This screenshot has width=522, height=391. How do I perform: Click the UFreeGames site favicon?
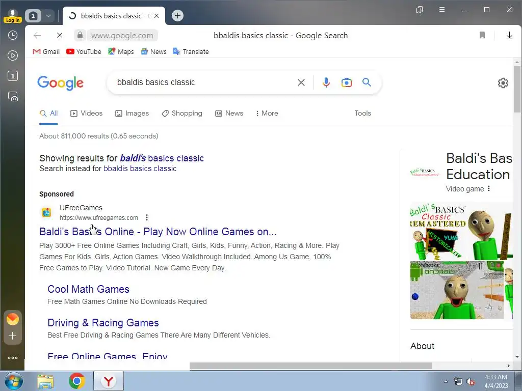point(46,212)
